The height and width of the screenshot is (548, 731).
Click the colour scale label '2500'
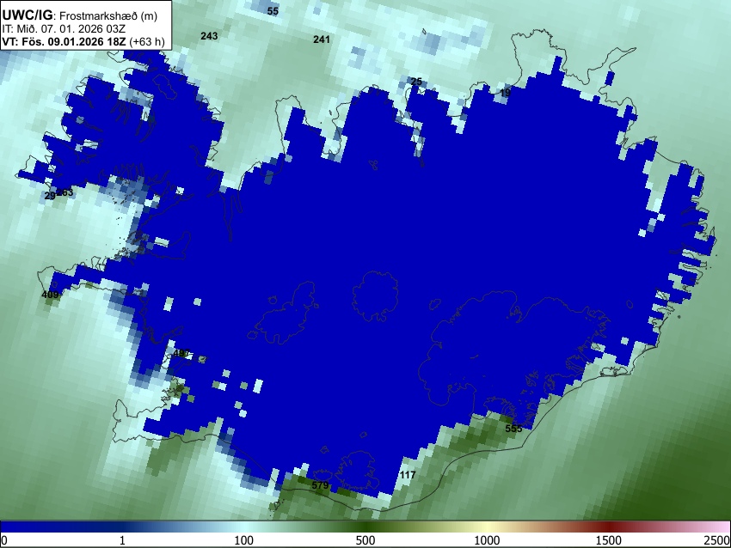[x=717, y=540]
